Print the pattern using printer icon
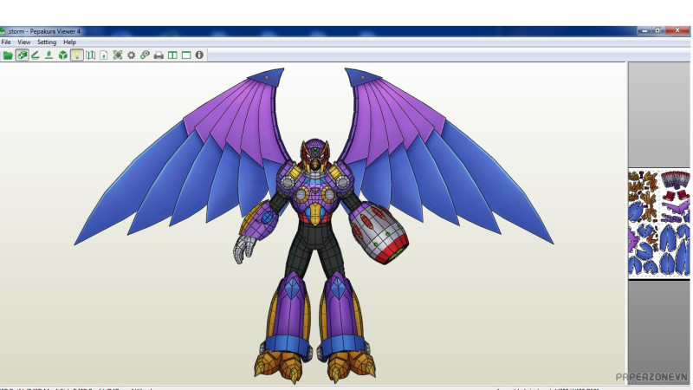 pos(159,55)
